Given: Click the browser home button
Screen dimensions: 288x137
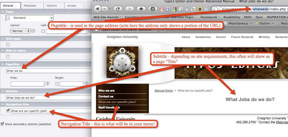Looking at the screenshot, I should [x=141, y=9].
